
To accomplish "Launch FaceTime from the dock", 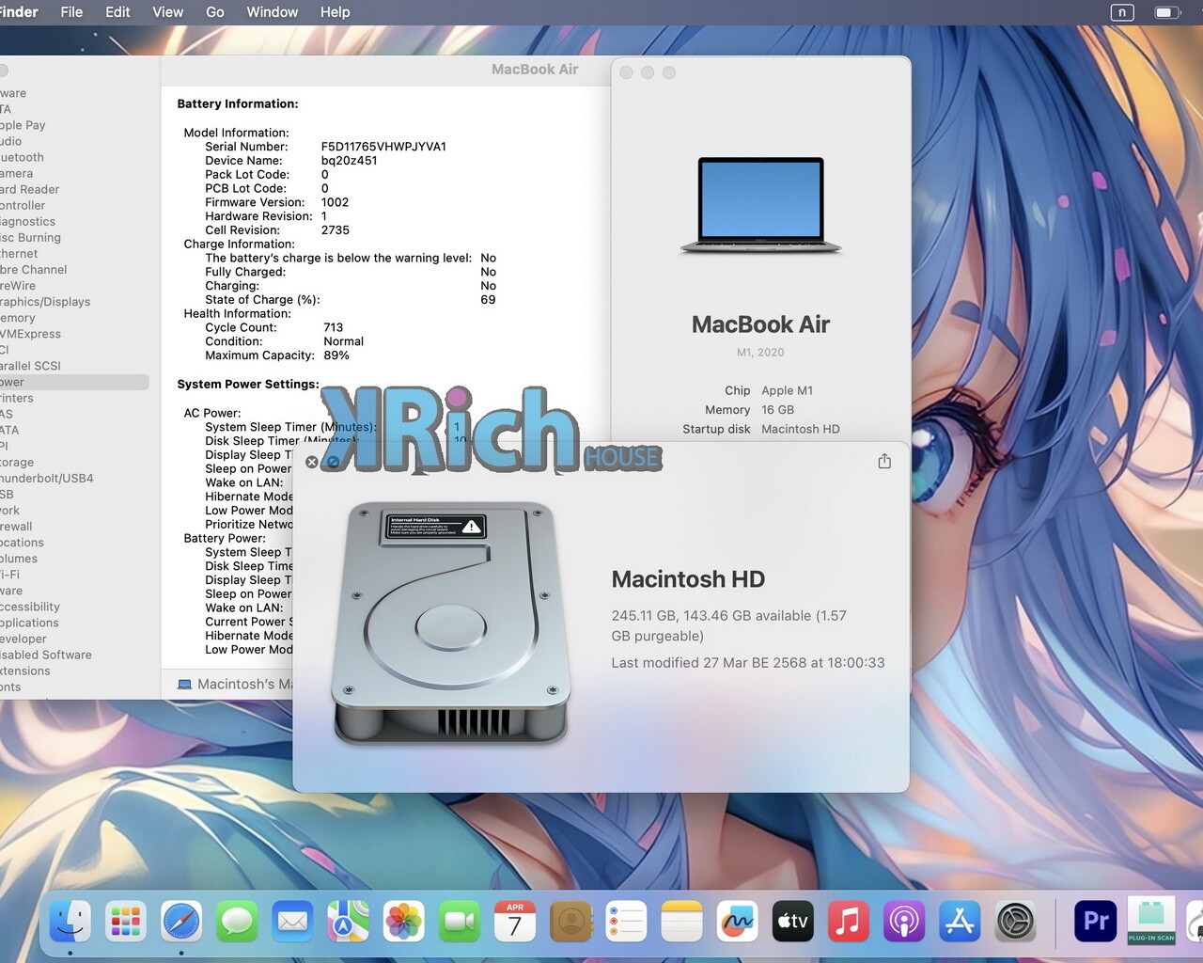I will [460, 921].
